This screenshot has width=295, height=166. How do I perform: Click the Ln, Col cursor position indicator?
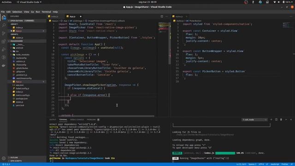pyautogui.click(x=241, y=164)
